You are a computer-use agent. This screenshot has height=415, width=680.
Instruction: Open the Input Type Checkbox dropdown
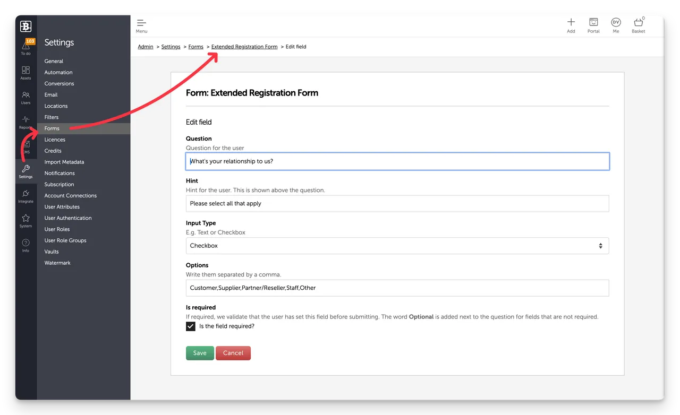(x=397, y=246)
